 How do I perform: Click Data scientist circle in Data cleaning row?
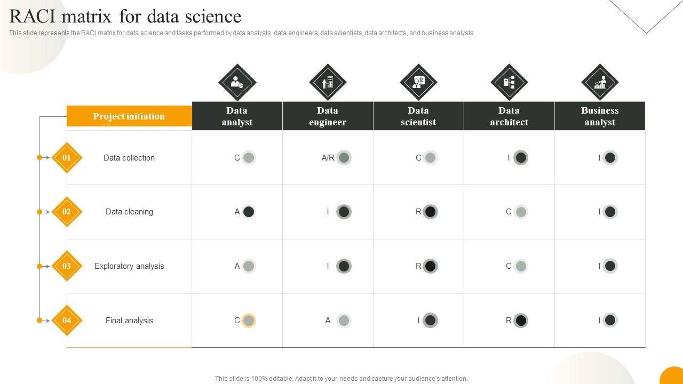tap(430, 212)
